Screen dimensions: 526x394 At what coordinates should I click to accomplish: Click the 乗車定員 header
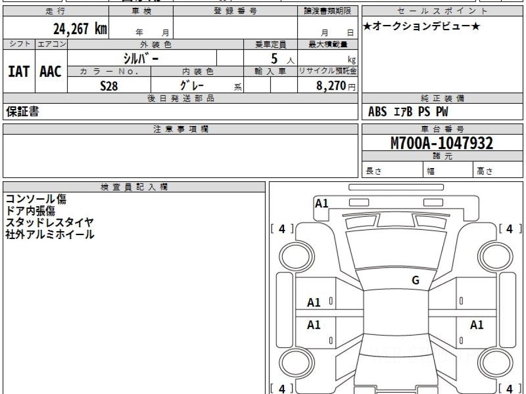[270, 44]
